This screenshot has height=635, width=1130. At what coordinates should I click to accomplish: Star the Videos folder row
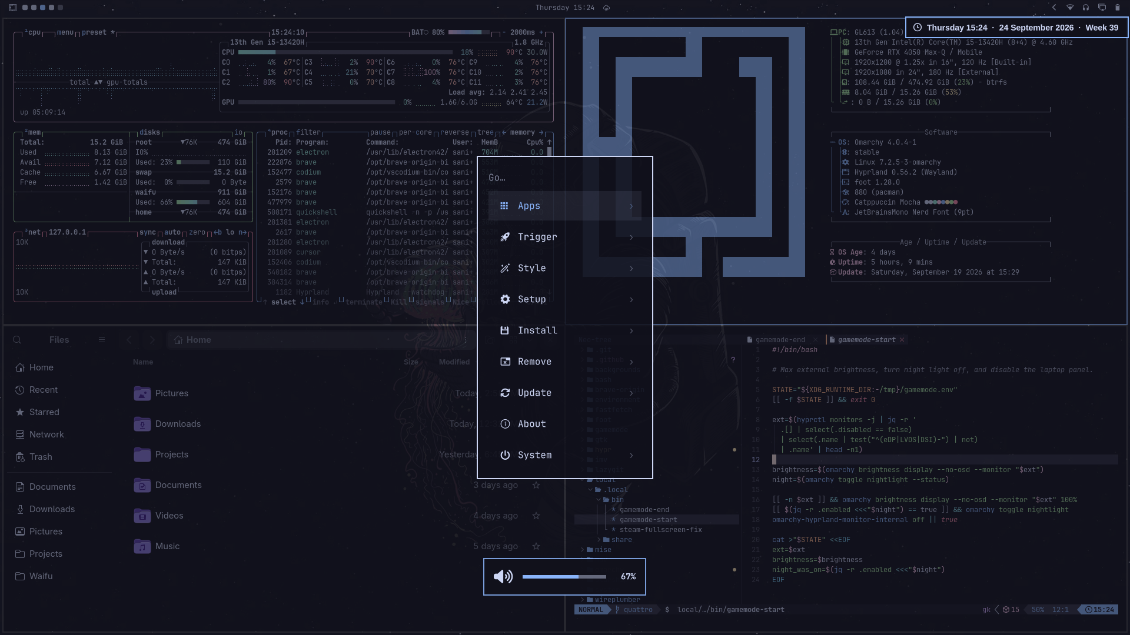(x=536, y=516)
